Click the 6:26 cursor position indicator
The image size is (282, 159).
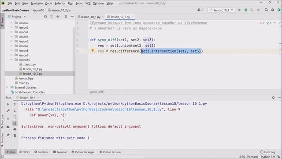(x=249, y=157)
